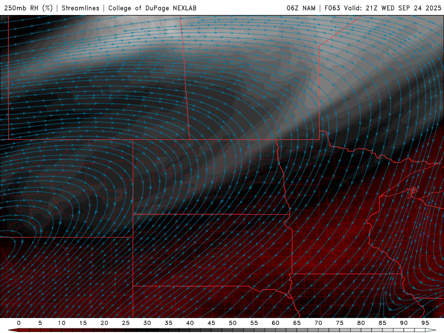Click the colorbar label 85
The image size is (444, 333).
pyautogui.click(x=382, y=323)
